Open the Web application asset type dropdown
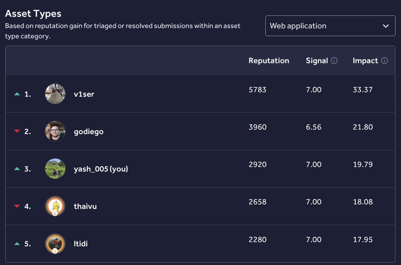This screenshot has width=401, height=265. tap(330, 26)
